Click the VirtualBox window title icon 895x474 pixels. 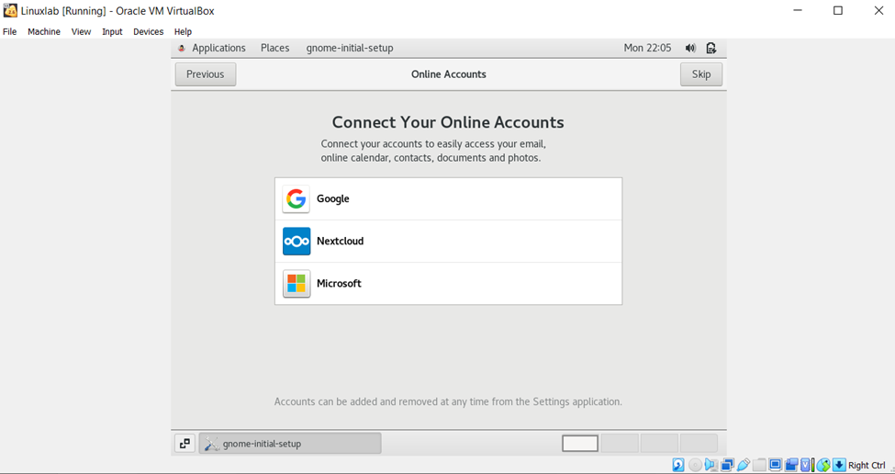point(10,10)
